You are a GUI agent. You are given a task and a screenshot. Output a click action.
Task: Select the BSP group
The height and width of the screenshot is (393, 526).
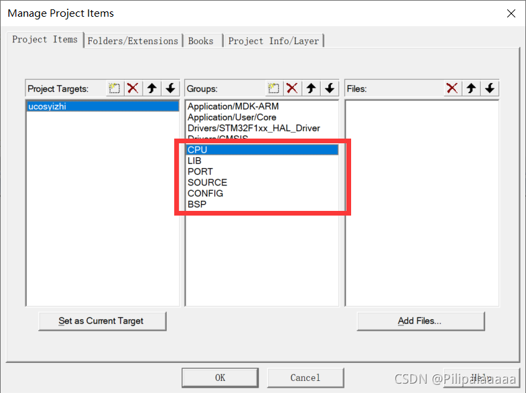pos(262,204)
